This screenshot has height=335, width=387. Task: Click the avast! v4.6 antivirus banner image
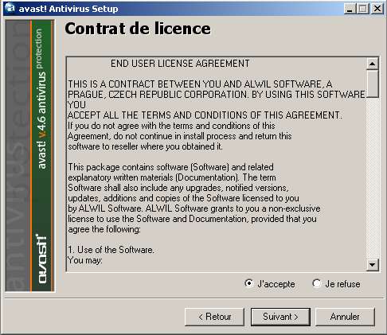pos(30,156)
